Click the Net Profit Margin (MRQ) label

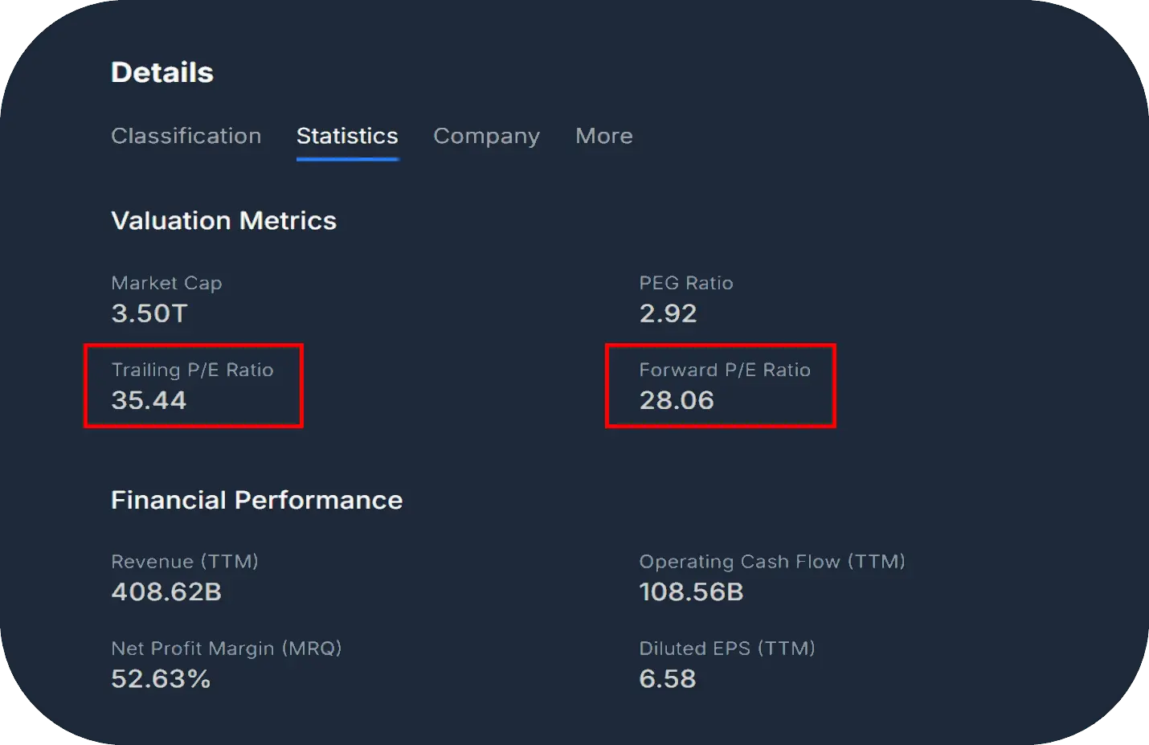[x=226, y=648]
